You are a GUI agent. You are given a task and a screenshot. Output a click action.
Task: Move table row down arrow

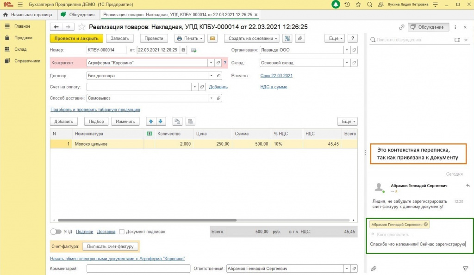click(x=161, y=122)
